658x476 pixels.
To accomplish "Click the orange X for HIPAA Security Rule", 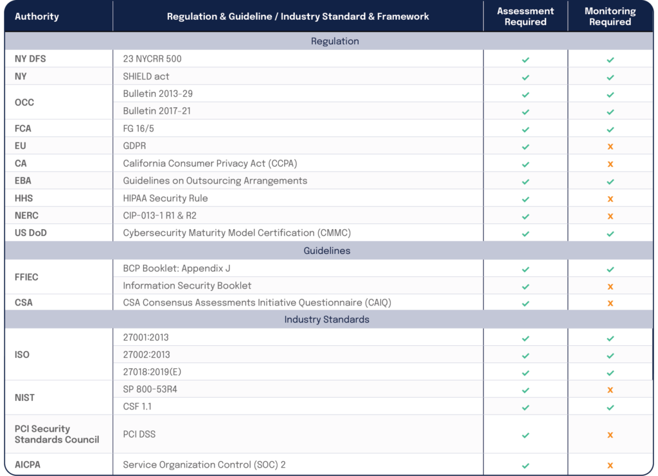I will pyautogui.click(x=610, y=199).
